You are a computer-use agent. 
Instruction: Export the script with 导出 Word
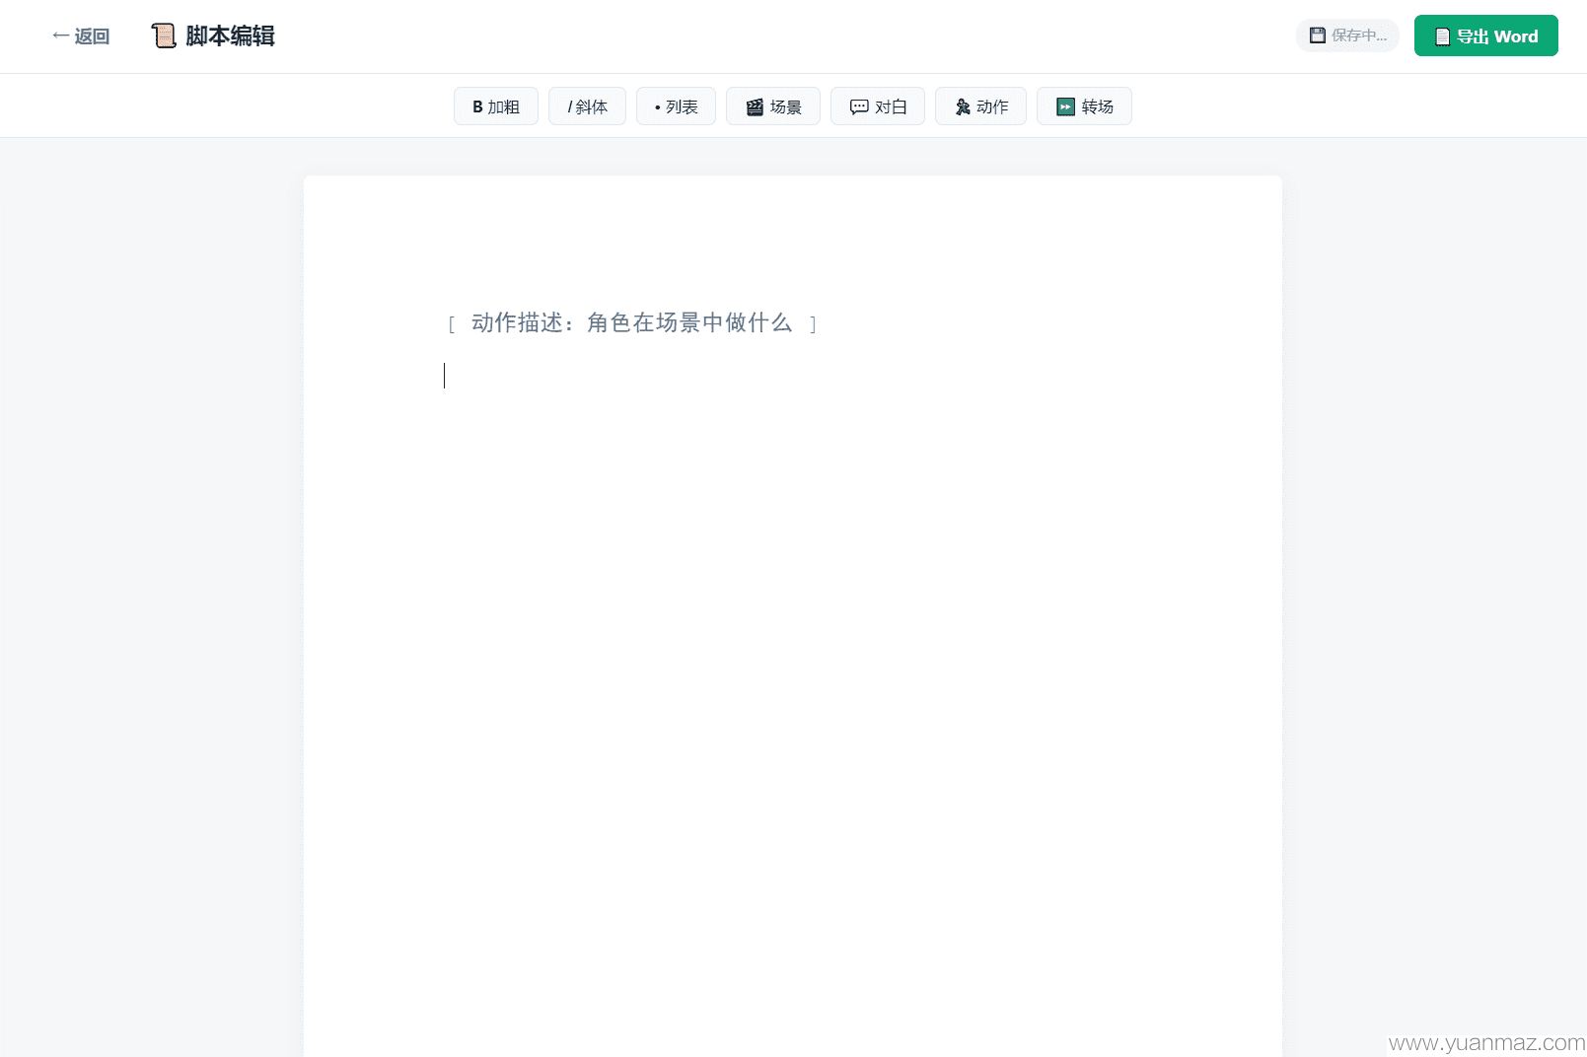tap(1485, 35)
